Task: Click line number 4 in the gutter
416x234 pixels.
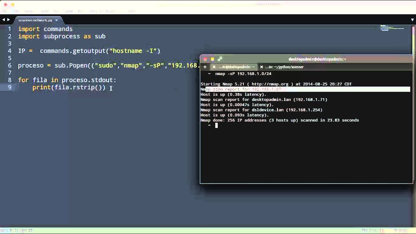Action: pos(10,51)
